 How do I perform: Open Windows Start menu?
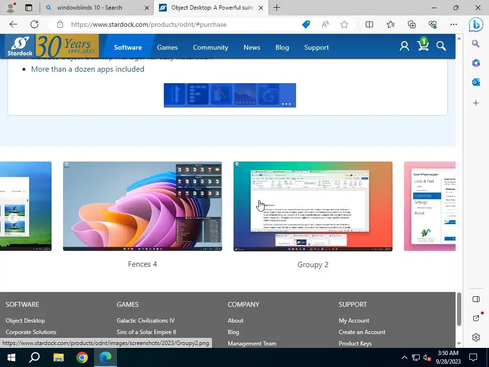pyautogui.click(x=11, y=357)
